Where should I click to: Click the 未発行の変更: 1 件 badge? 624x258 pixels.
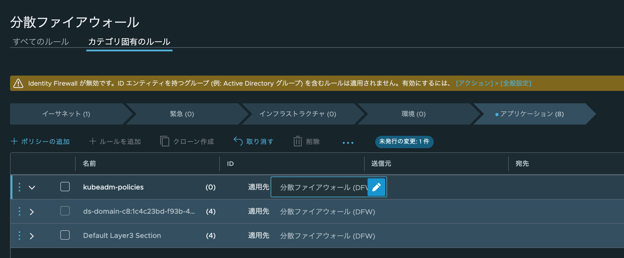click(404, 141)
